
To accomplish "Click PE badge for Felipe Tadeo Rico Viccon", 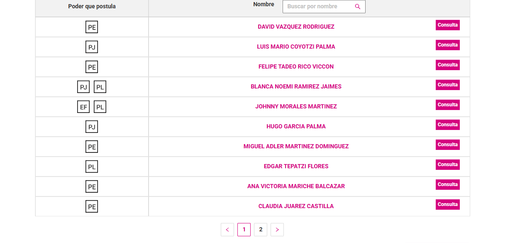I will pyautogui.click(x=92, y=67).
